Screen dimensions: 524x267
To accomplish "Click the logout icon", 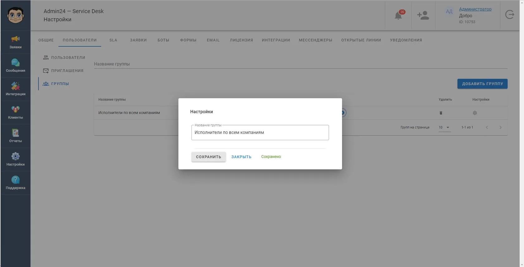I will tap(510, 15).
